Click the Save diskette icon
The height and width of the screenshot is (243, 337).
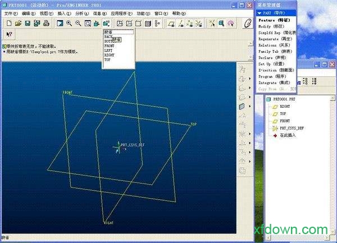(x=28, y=23)
